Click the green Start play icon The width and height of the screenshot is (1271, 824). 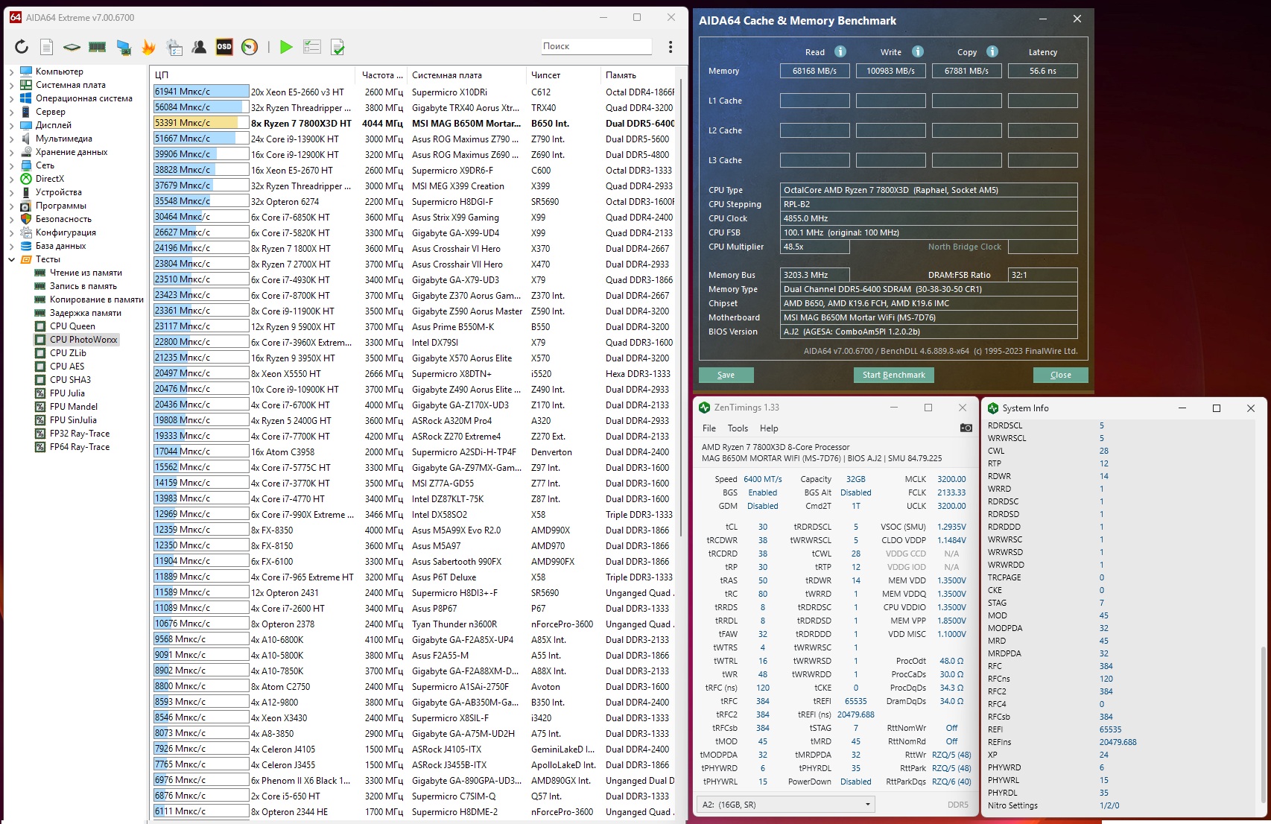click(286, 47)
